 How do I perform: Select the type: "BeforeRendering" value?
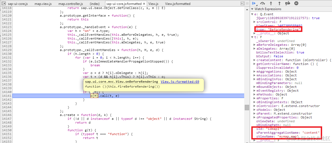284,29
